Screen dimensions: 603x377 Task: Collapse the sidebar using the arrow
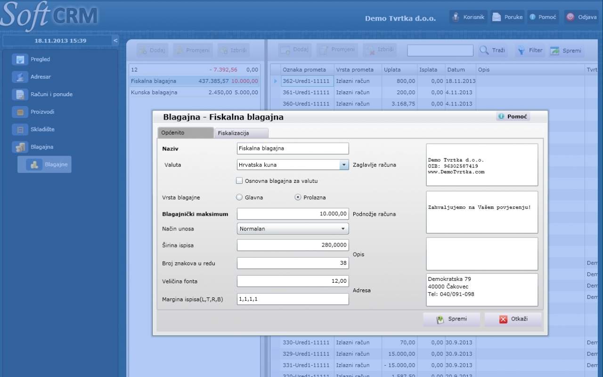pyautogui.click(x=115, y=41)
